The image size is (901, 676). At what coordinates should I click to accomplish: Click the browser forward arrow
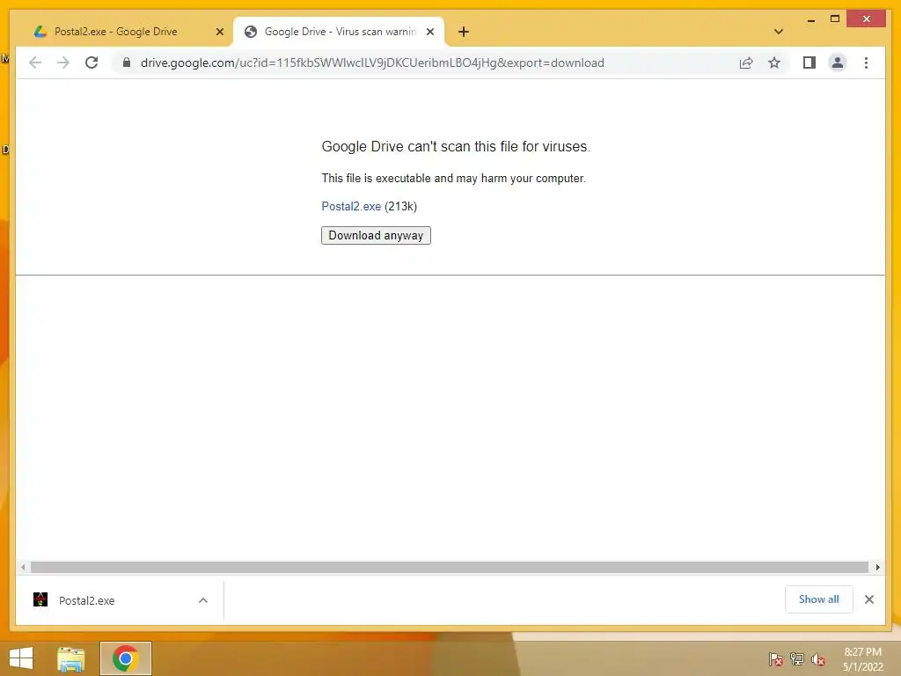63,62
